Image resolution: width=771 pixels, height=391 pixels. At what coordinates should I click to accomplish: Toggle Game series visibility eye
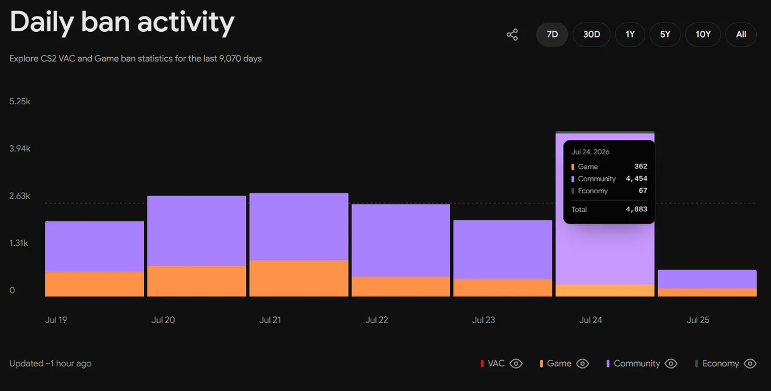coord(583,364)
